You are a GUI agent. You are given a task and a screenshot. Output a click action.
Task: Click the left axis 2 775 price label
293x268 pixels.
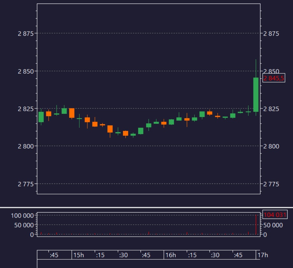point(26,184)
